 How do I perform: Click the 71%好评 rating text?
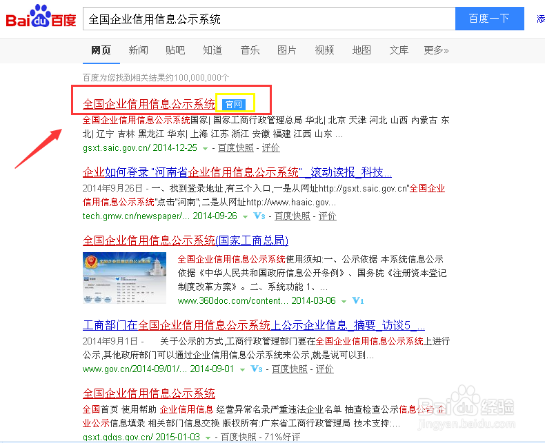[x=282, y=437]
